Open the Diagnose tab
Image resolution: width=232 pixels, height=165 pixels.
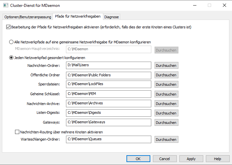(x=111, y=17)
